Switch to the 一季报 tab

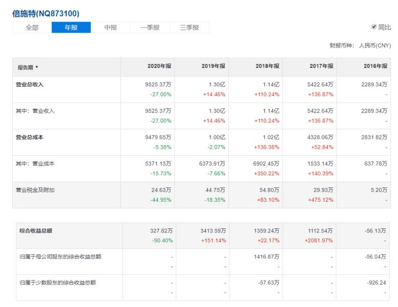(150, 28)
